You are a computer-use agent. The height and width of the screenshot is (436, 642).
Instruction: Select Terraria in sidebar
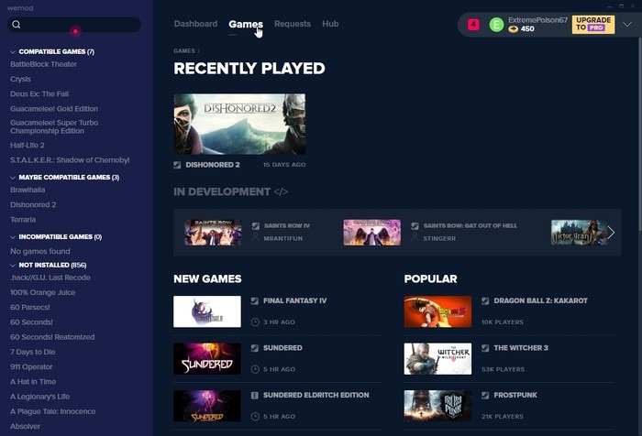(x=23, y=220)
